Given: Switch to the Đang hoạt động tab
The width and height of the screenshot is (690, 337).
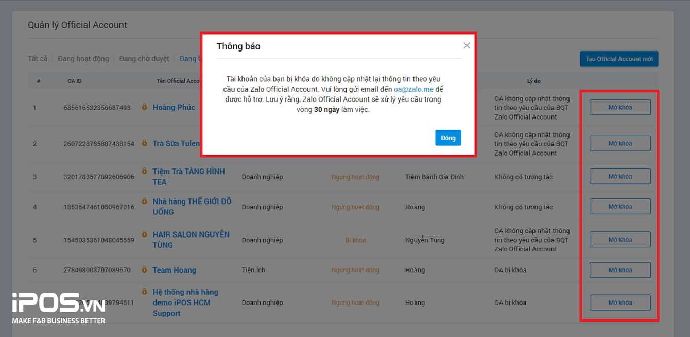Looking at the screenshot, I should (83, 58).
